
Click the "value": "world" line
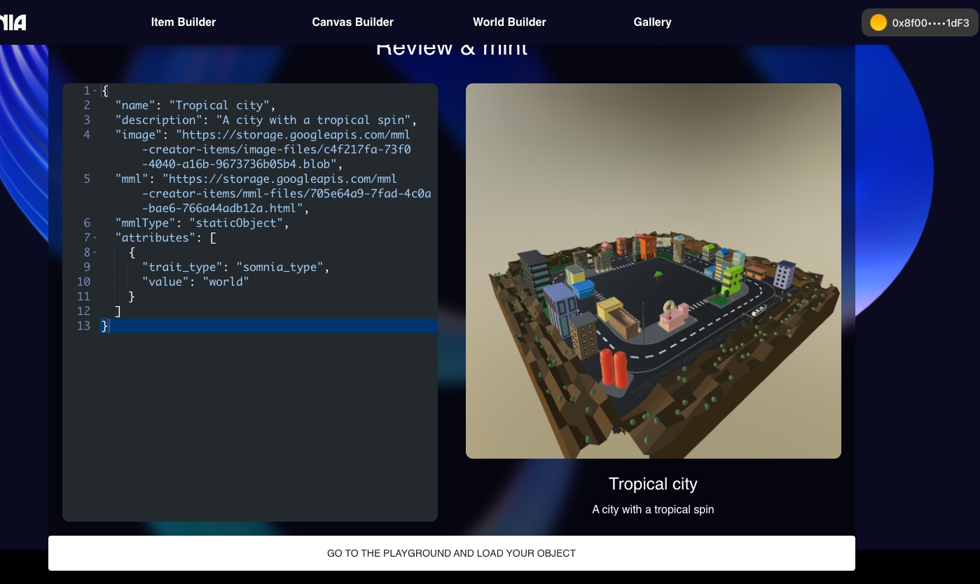195,282
